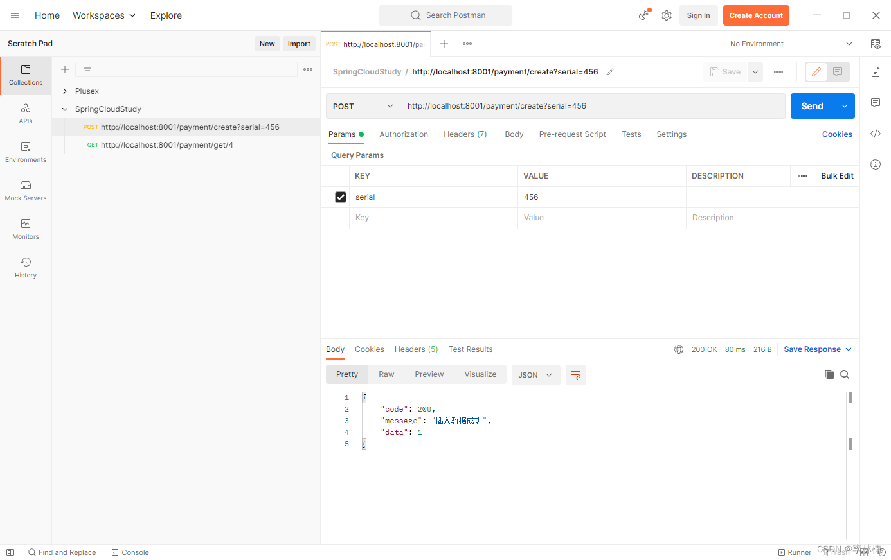891x560 pixels.
Task: Open the settings gear icon
Action: tap(667, 15)
